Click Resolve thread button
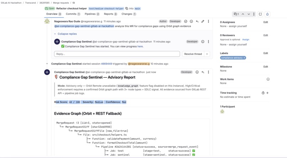 point(193,54)
